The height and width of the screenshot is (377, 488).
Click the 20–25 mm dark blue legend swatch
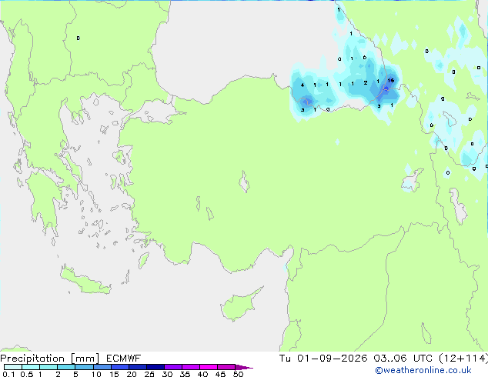[x=137, y=367]
